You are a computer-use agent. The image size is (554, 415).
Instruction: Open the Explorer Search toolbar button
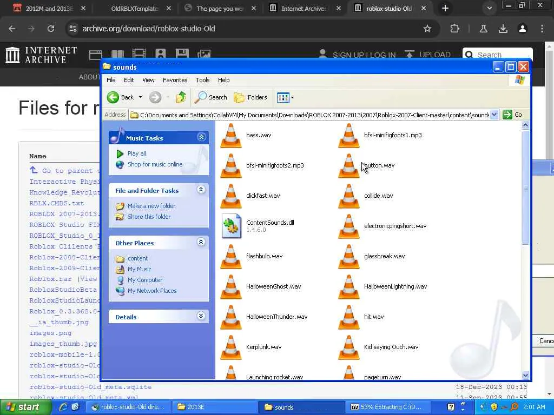click(x=211, y=97)
